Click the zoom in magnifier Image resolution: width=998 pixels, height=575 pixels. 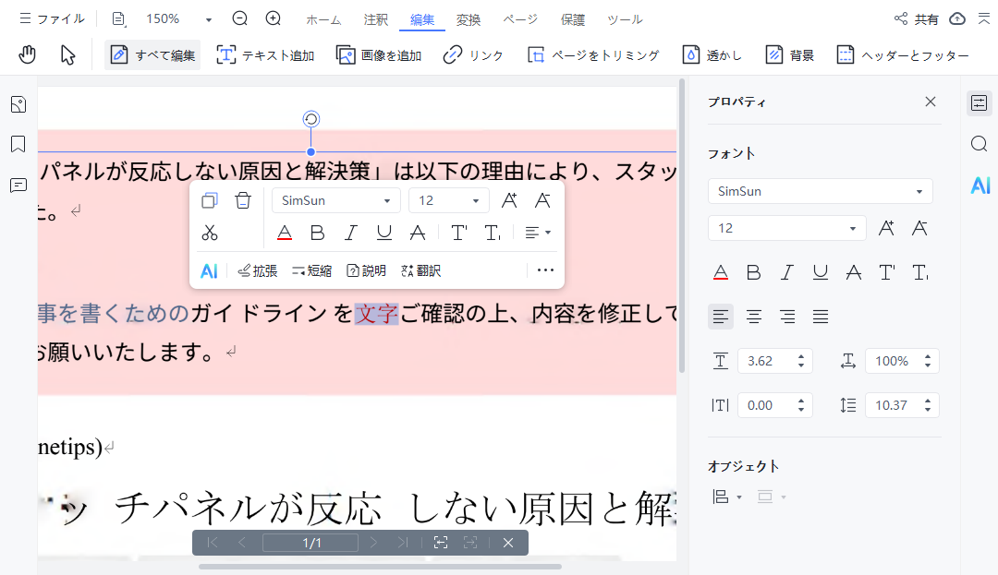273,18
